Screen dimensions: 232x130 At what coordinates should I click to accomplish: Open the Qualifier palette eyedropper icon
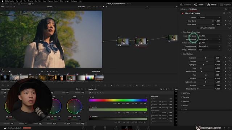pyautogui.click(x=111, y=86)
